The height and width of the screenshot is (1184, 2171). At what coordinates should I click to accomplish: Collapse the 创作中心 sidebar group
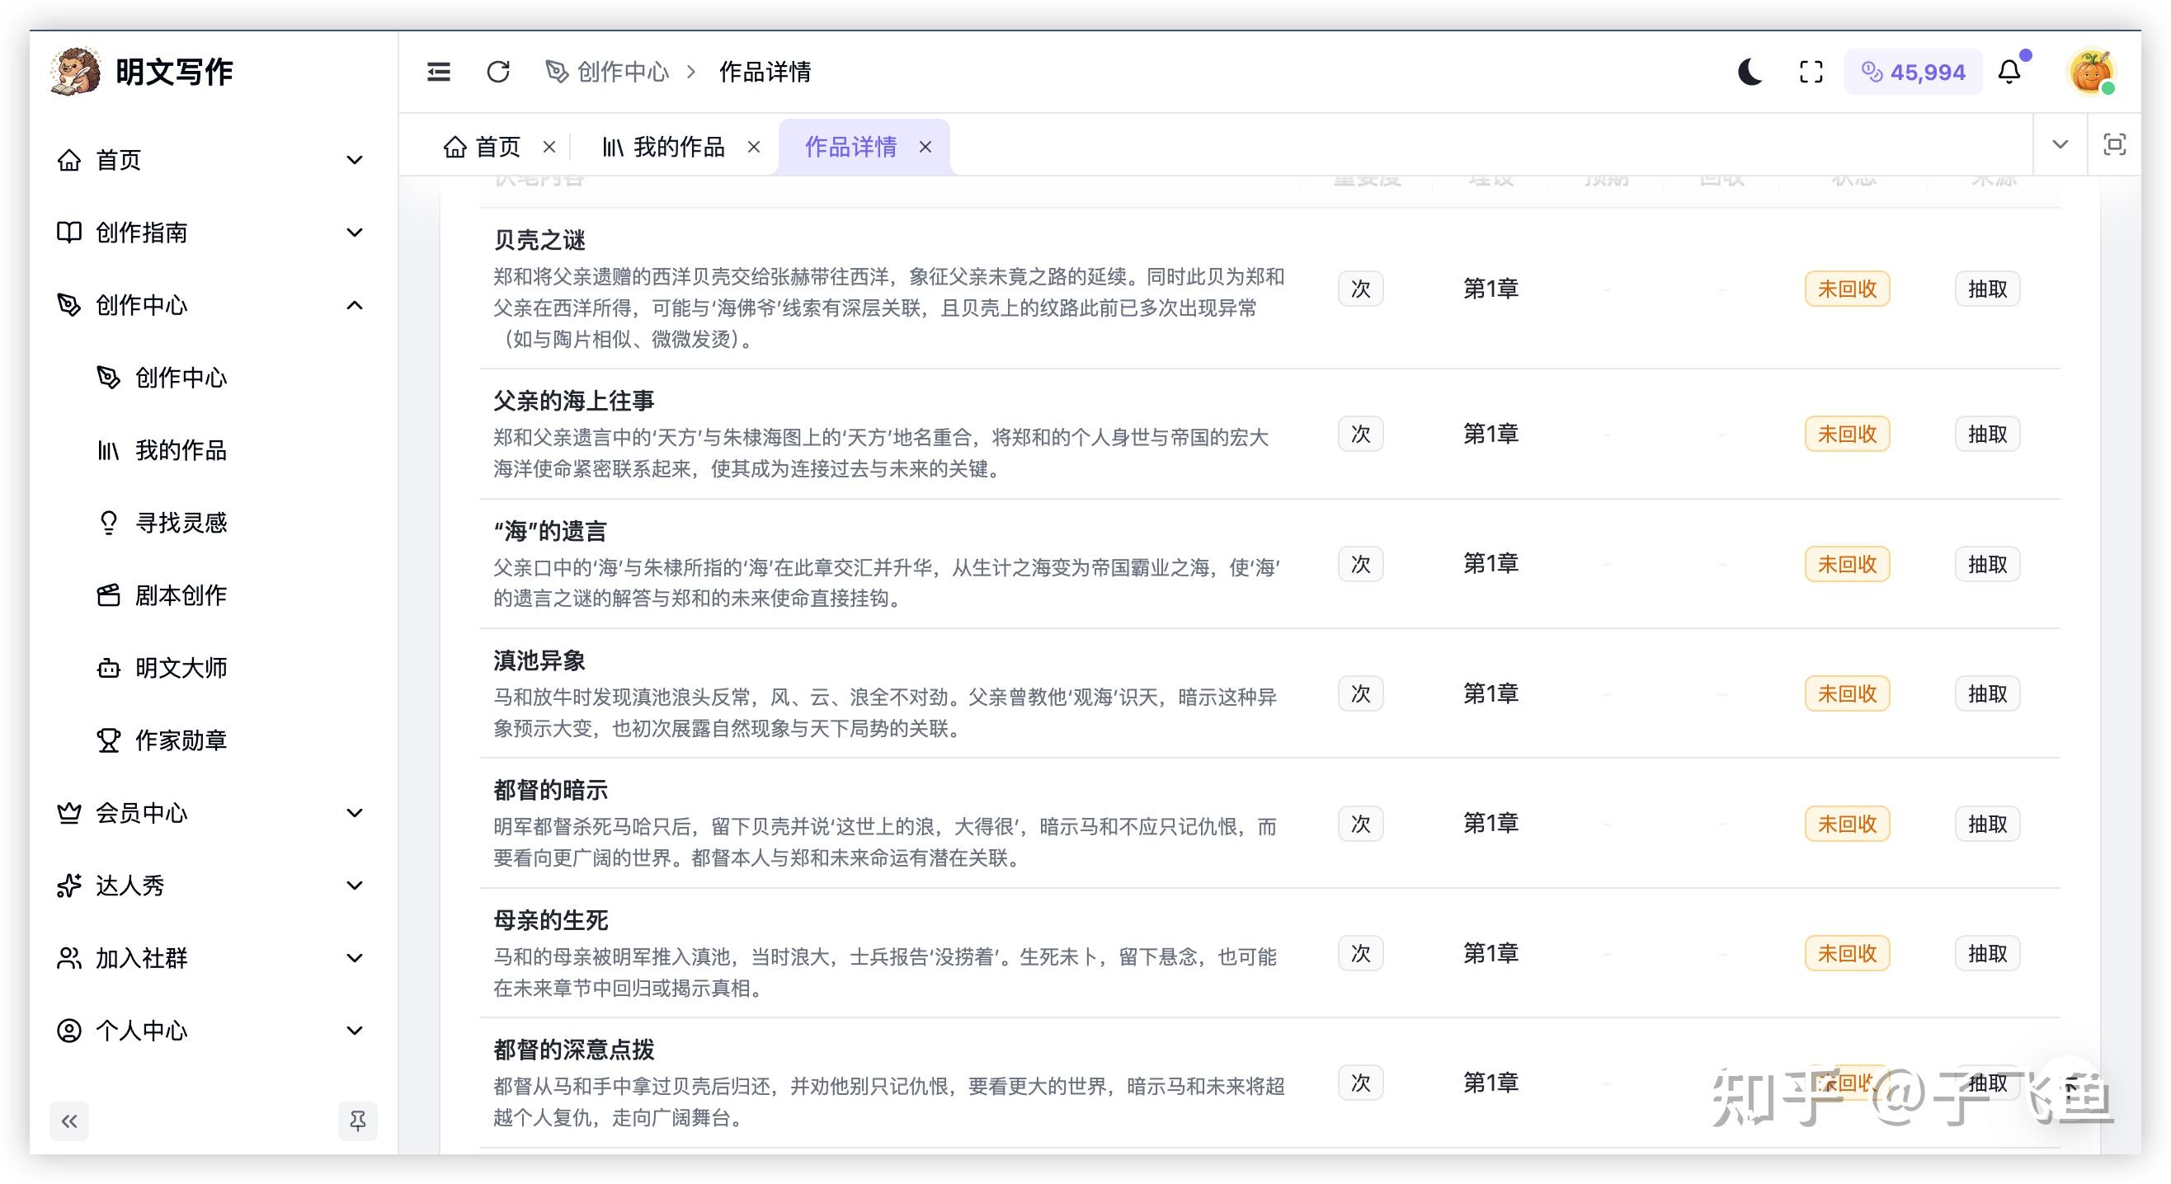coord(210,304)
